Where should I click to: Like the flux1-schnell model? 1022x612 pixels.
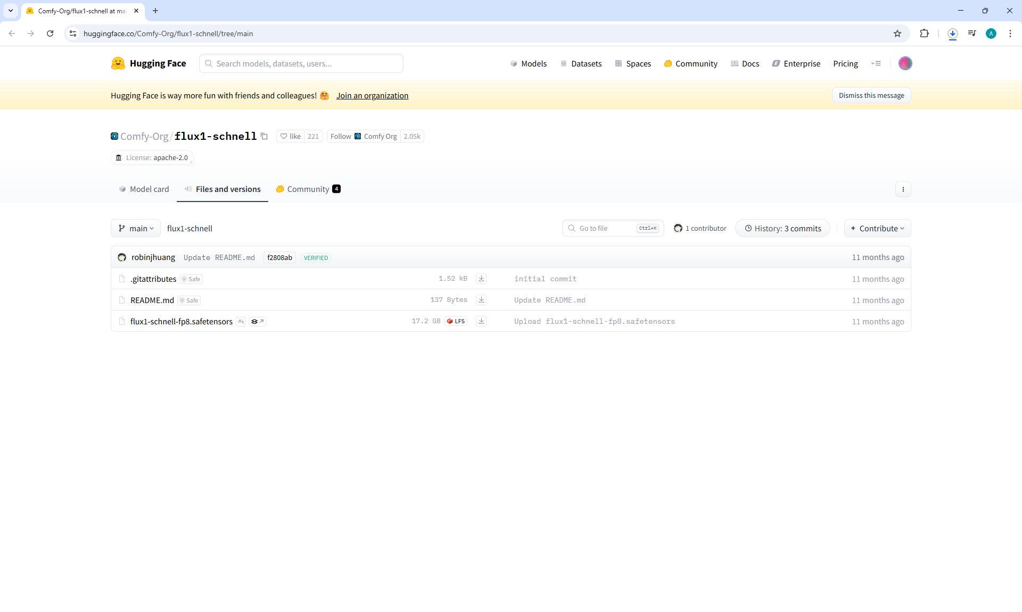point(291,136)
